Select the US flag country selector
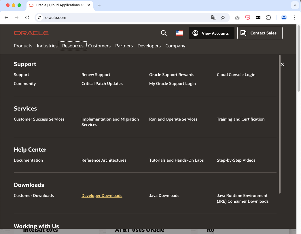 coord(179,33)
